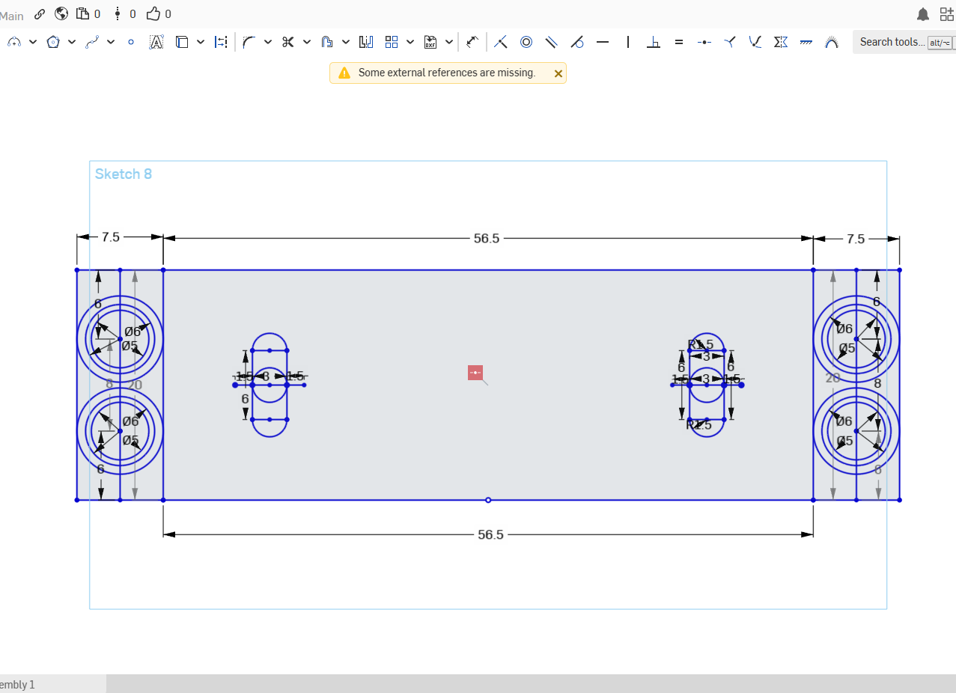This screenshot has width=956, height=693.
Task: Expand the pattern tool dropdown
Action: [410, 42]
